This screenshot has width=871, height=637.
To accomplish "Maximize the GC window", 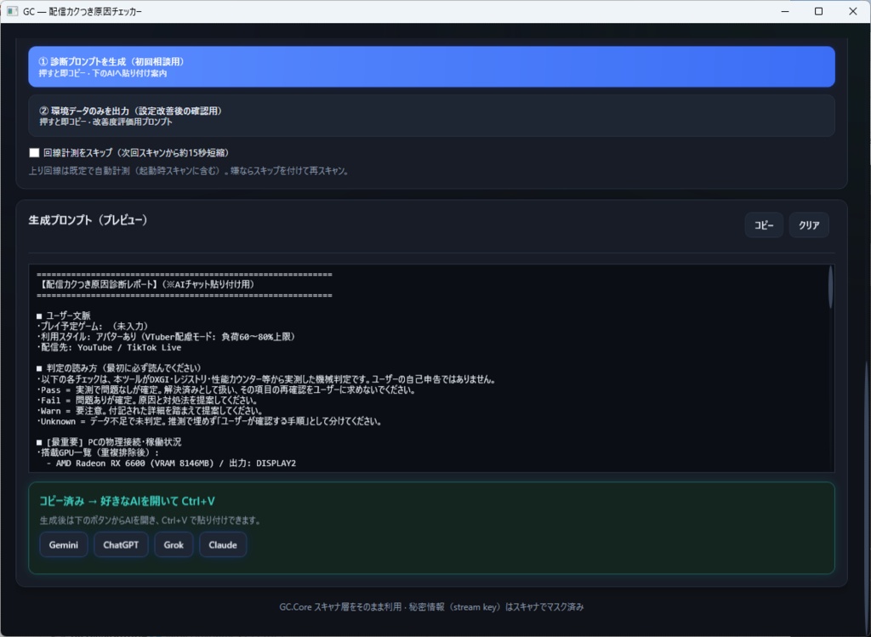I will pyautogui.click(x=819, y=11).
